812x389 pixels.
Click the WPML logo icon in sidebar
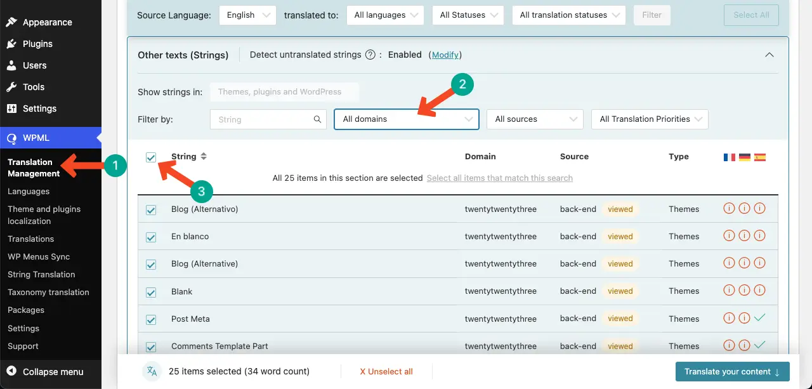(x=11, y=138)
